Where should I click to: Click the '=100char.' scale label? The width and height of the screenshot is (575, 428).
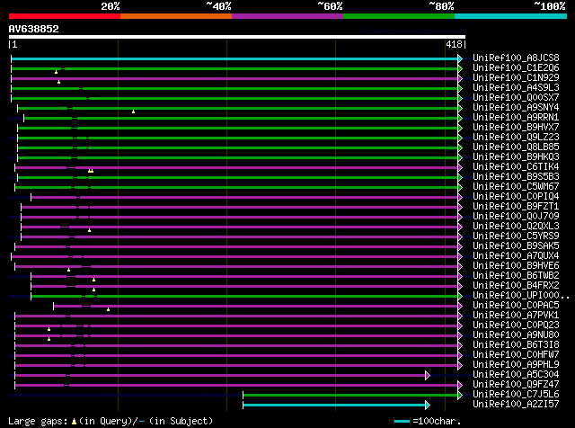437,421
